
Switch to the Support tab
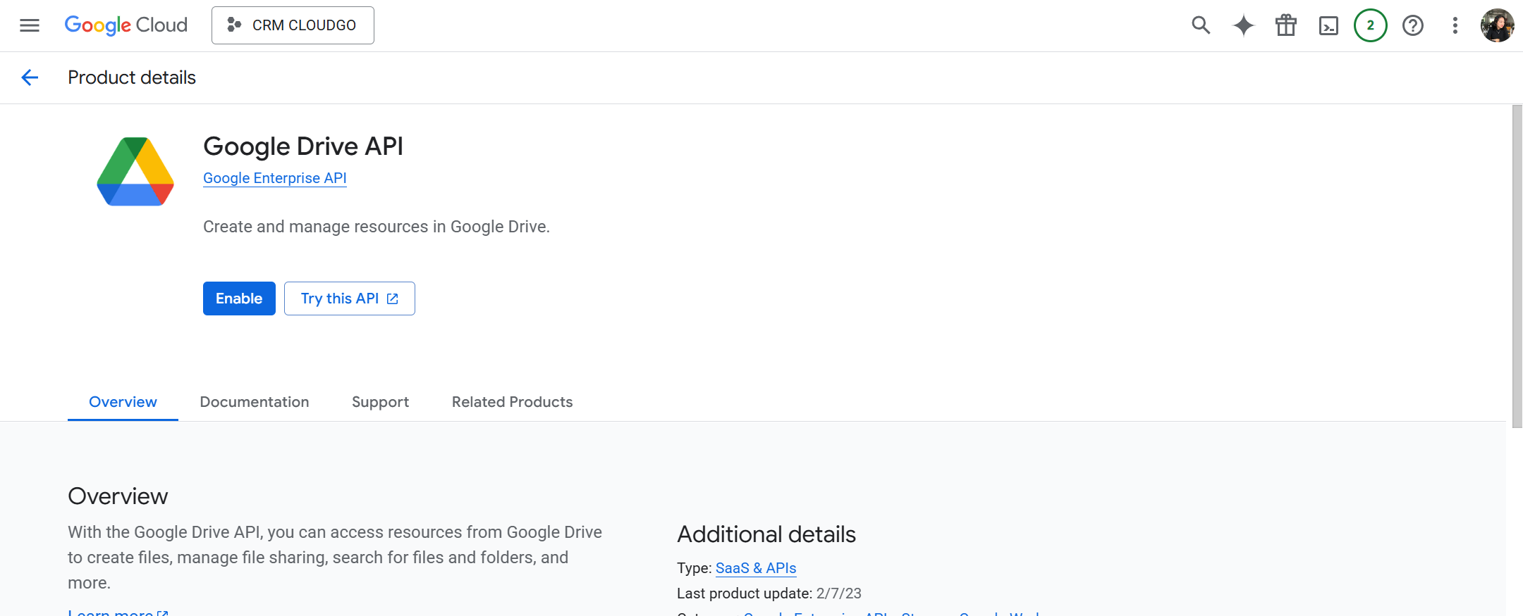coord(380,402)
